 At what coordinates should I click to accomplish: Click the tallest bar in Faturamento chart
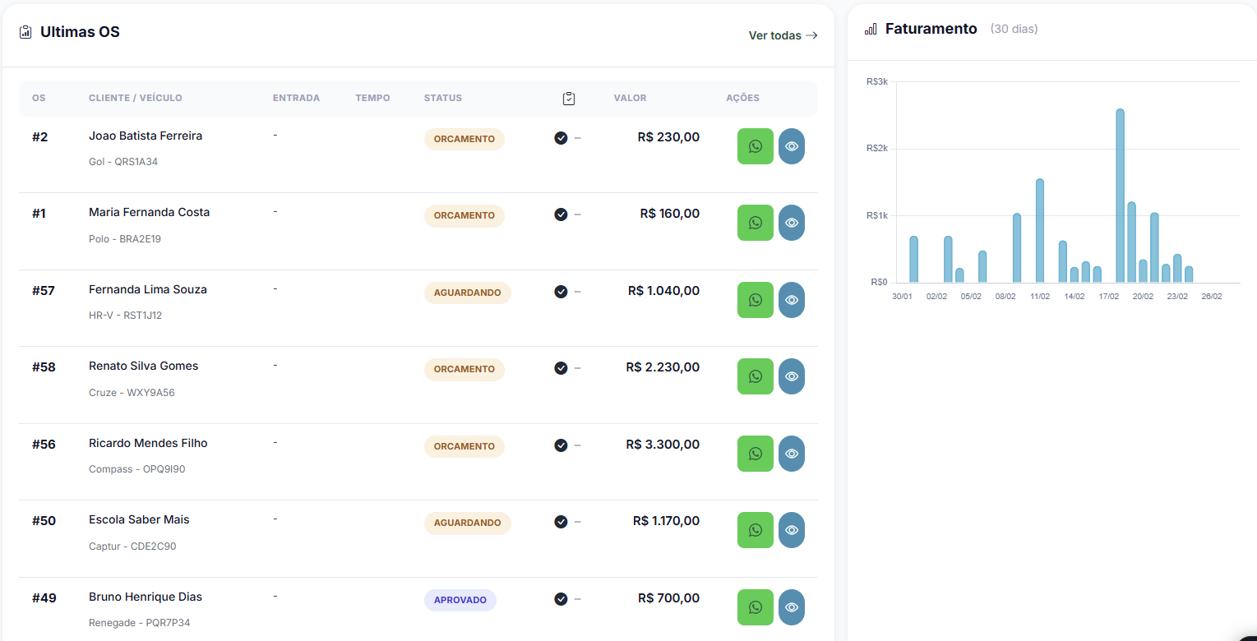tap(1120, 196)
